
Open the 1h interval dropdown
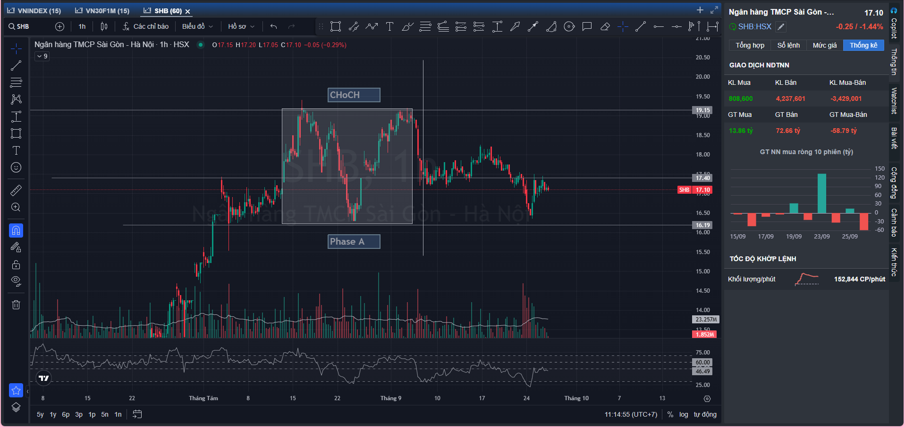[x=82, y=26]
